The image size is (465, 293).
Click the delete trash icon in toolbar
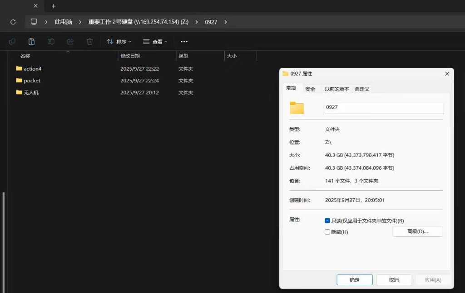[x=89, y=42]
